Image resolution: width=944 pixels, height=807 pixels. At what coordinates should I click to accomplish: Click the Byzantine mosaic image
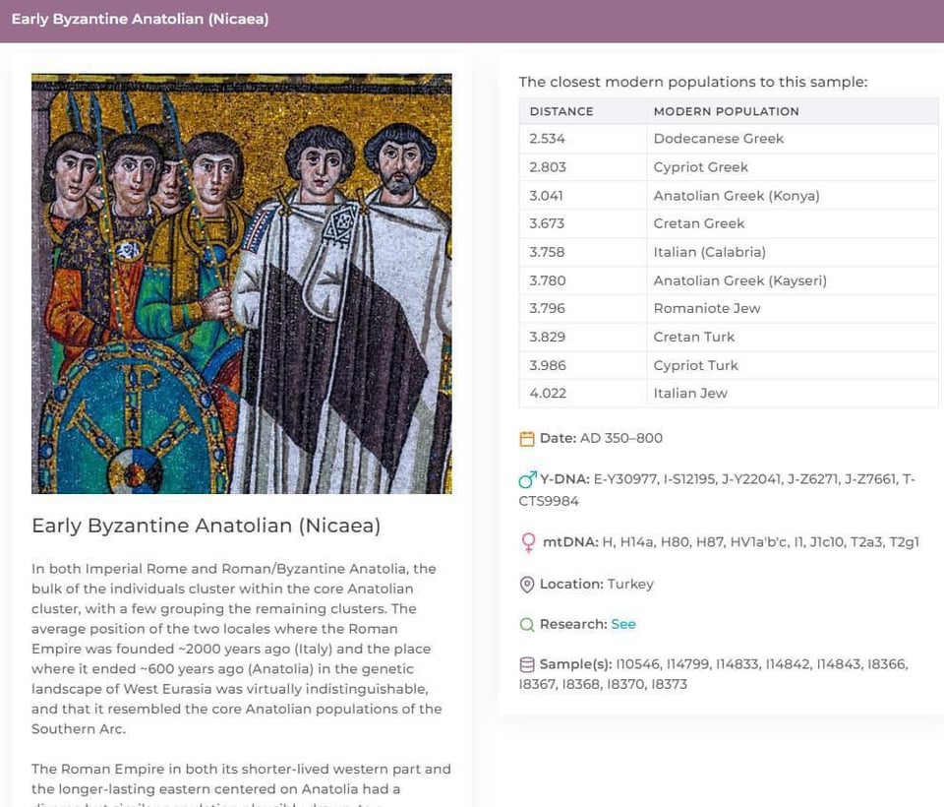[x=242, y=283]
